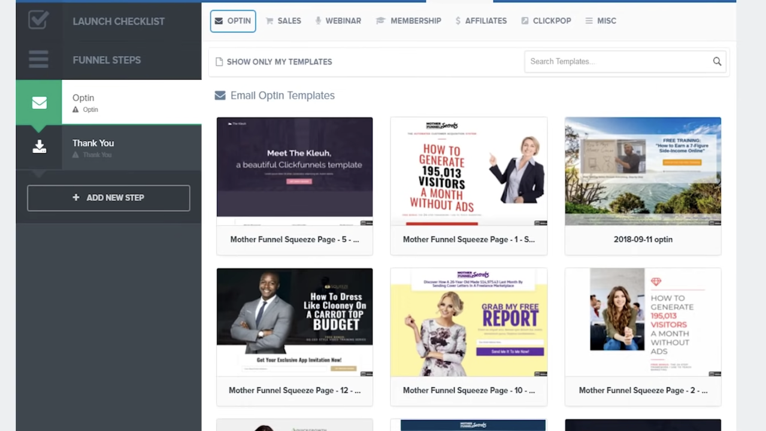
Task: Select the MEMBERSHIP tab
Action: click(408, 20)
